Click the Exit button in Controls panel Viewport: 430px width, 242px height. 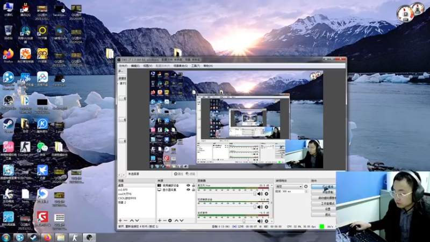(x=324, y=215)
